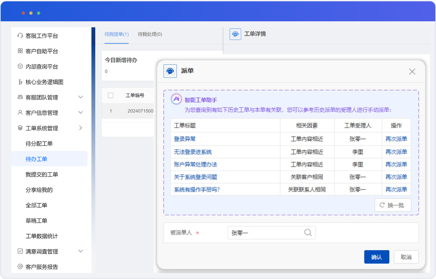Click the person icon beside 客户信息管理
The height and width of the screenshot is (279, 436).
(x=20, y=113)
